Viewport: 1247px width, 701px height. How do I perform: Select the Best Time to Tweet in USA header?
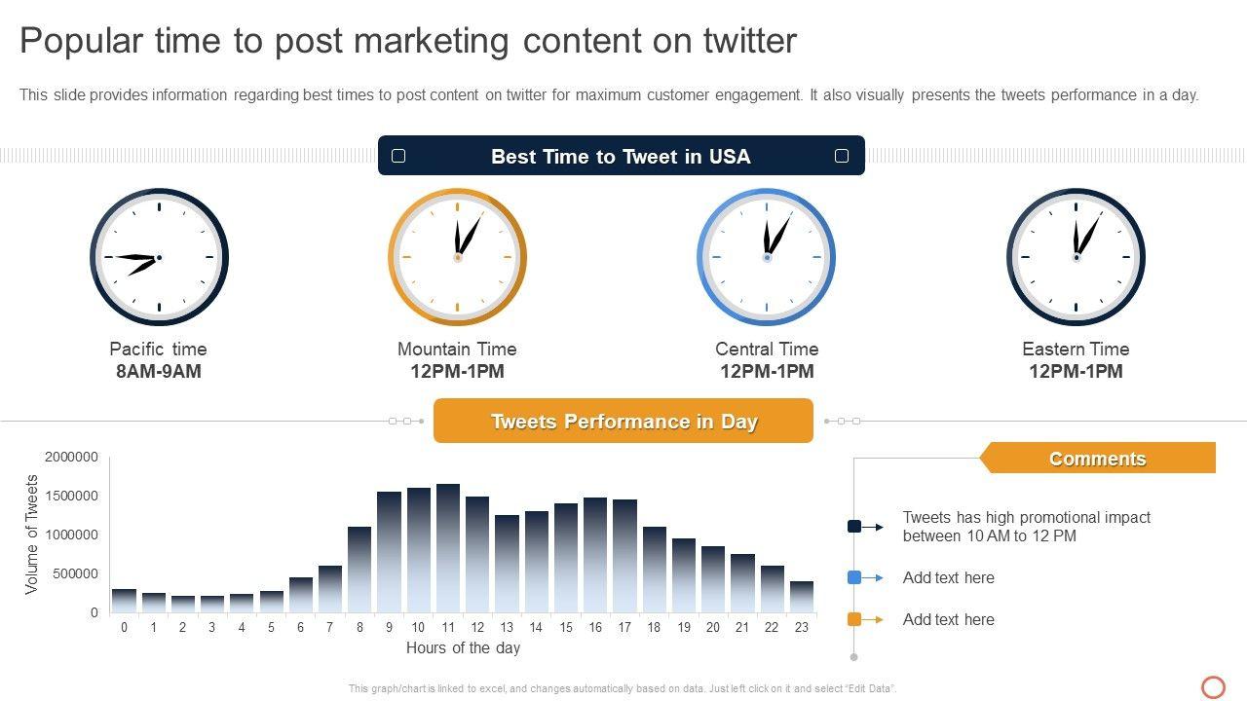(x=621, y=157)
